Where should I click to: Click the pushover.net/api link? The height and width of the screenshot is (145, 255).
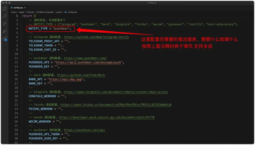[84, 130]
